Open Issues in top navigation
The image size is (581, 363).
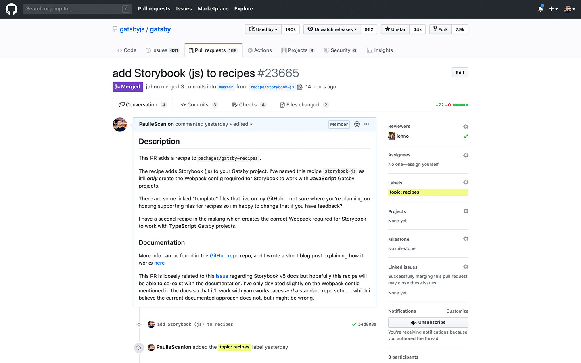pyautogui.click(x=184, y=9)
